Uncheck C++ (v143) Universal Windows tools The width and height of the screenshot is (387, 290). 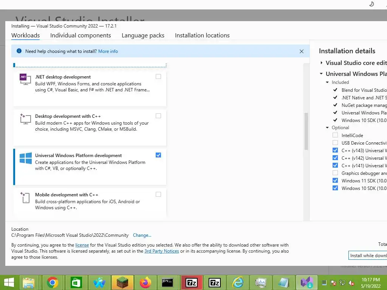click(335, 150)
